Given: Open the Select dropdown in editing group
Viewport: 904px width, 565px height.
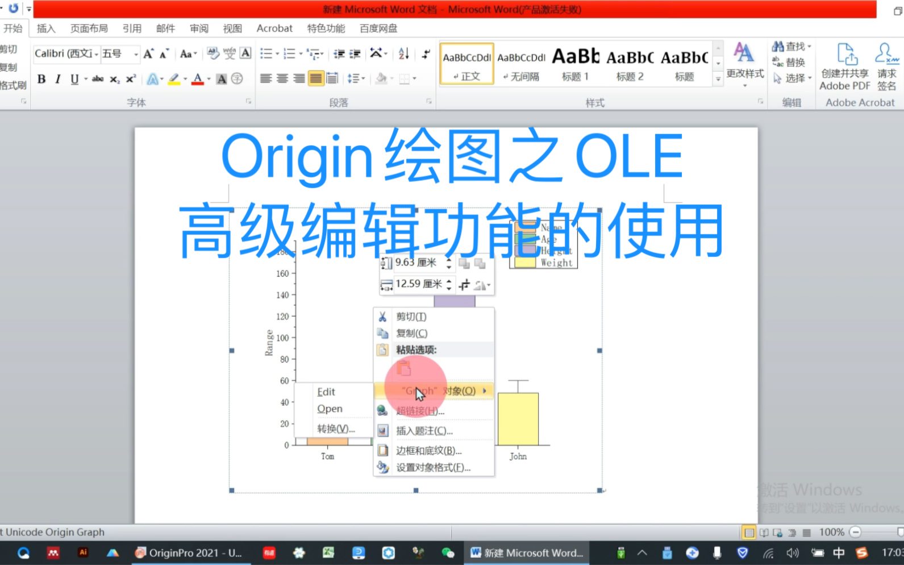Looking at the screenshot, I should pos(793,78).
